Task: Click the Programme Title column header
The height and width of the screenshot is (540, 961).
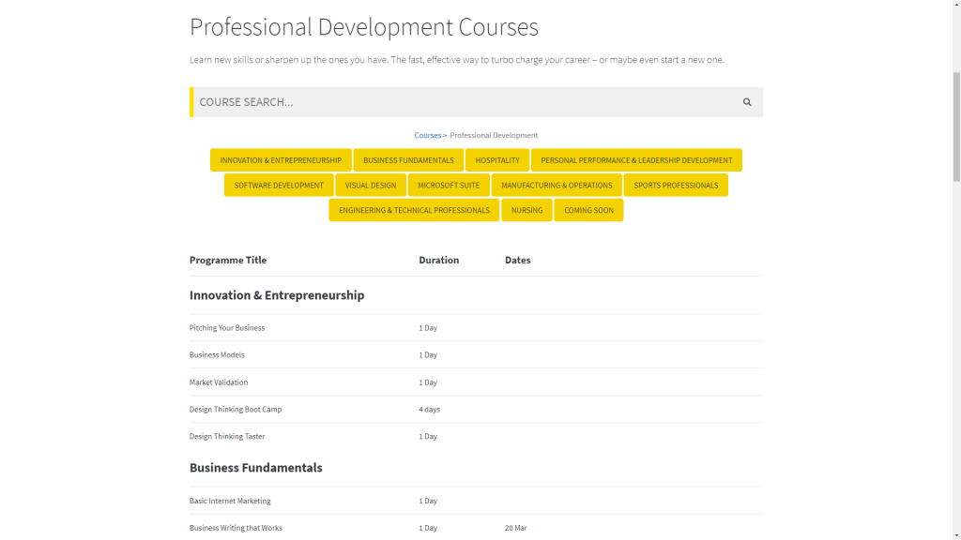Action: coord(228,261)
